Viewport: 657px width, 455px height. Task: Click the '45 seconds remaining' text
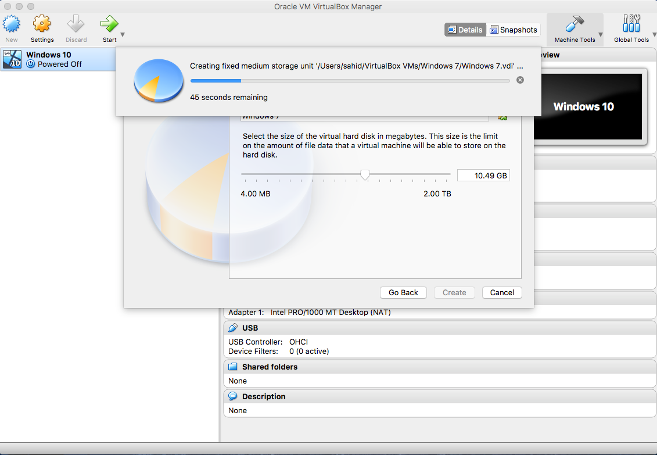click(x=229, y=97)
